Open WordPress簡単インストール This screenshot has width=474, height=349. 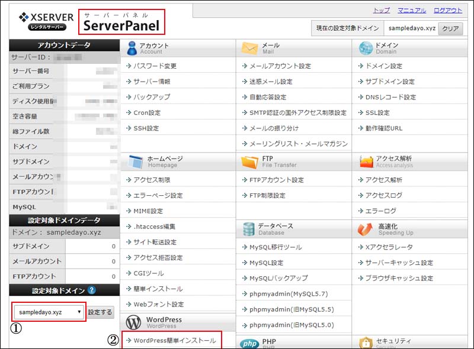[175, 341]
